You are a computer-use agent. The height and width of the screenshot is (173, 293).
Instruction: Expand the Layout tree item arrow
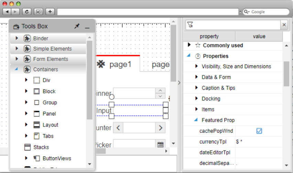coord(26,125)
